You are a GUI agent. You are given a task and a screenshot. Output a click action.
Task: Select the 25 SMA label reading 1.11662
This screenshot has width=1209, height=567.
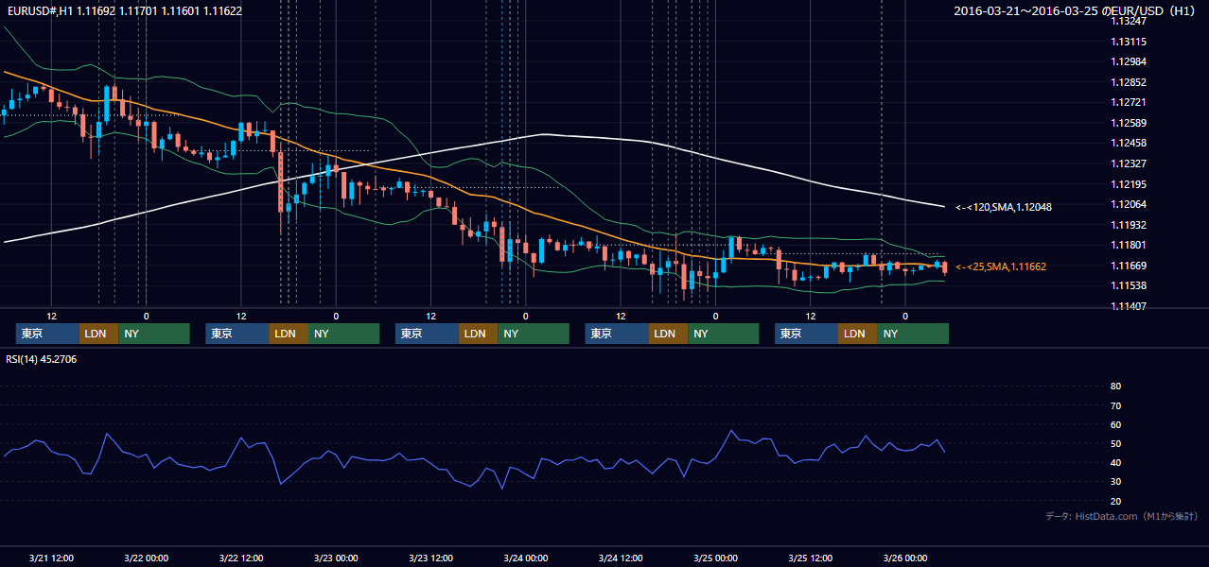coord(1001,267)
